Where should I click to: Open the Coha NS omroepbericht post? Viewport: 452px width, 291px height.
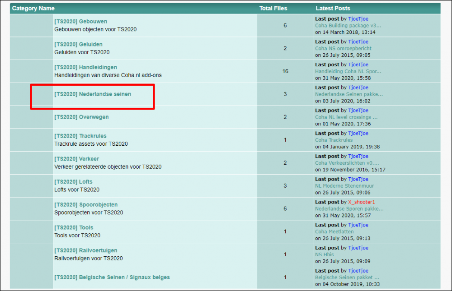(x=343, y=48)
